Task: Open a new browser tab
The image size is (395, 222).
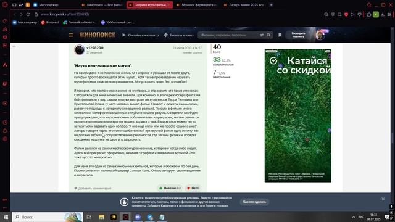Action: click(271, 5)
